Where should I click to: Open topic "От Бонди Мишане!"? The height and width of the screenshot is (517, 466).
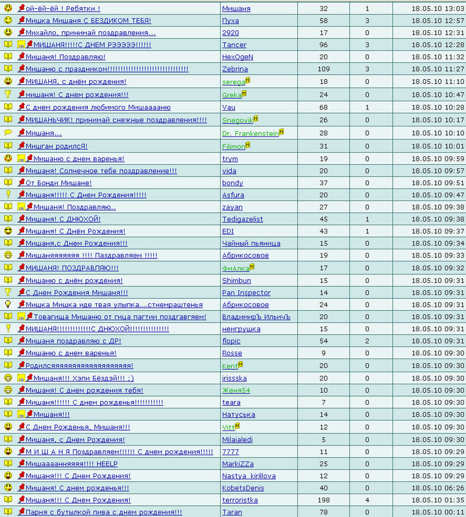[x=59, y=183]
